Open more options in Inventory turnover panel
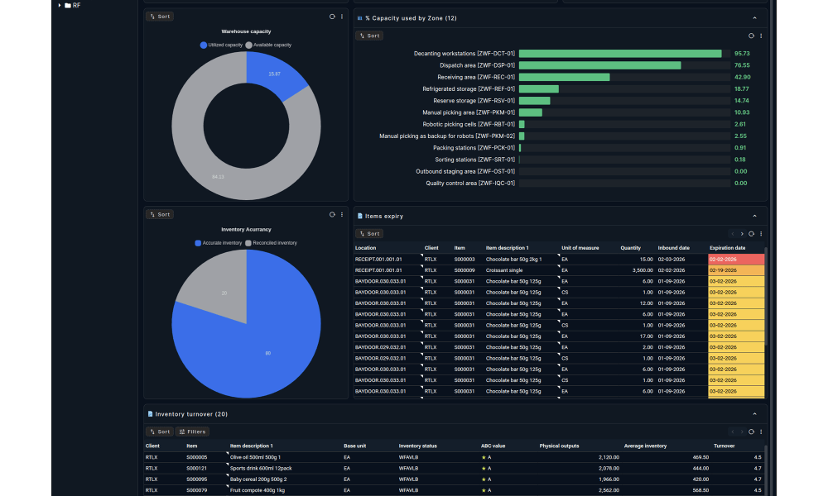 click(761, 432)
